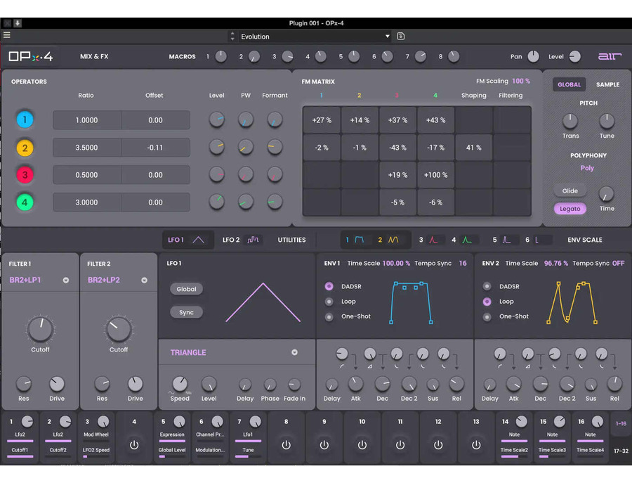
Task: Enable modulation slot 8 power icon
Action: pos(287,444)
